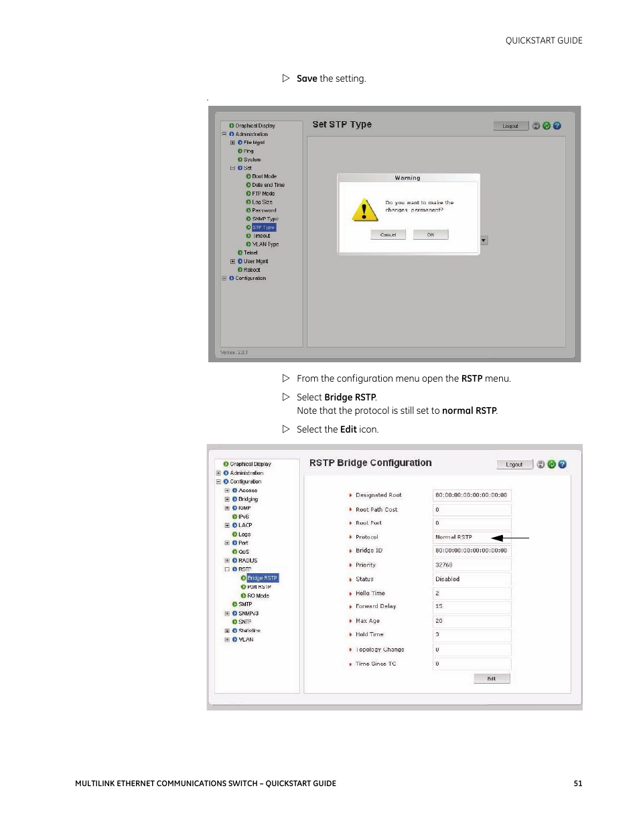Click the yellow warning triangle icon in the dialog

[364, 210]
